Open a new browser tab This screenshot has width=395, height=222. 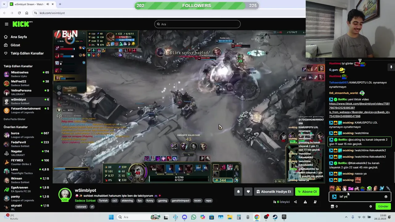(60, 4)
